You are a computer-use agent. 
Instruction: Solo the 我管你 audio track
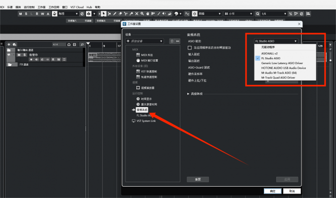tap(24, 55)
